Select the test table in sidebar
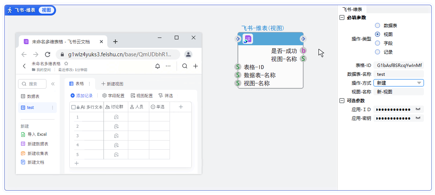 [x=38, y=107]
